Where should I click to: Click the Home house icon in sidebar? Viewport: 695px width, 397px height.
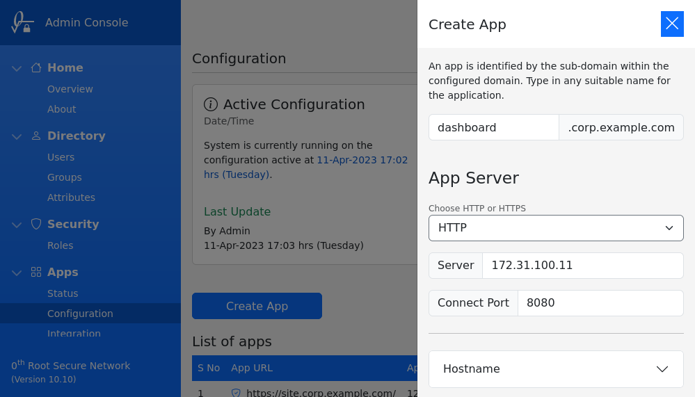pyautogui.click(x=36, y=67)
